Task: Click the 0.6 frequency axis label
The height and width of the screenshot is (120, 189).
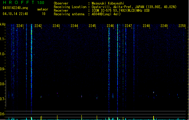Action: click(2, 114)
